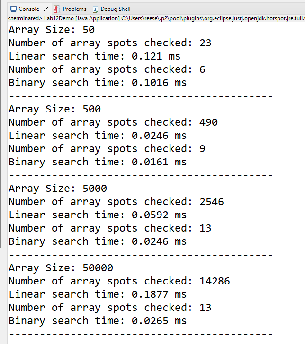Click the Console monitor icon
Screen dimensions: 305x344
coord(13,9)
